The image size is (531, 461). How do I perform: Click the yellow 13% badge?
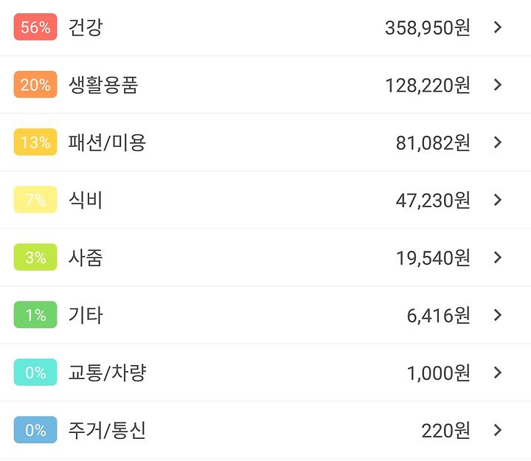[x=35, y=142]
